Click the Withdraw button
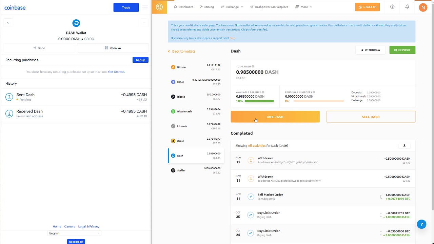 tap(370, 50)
